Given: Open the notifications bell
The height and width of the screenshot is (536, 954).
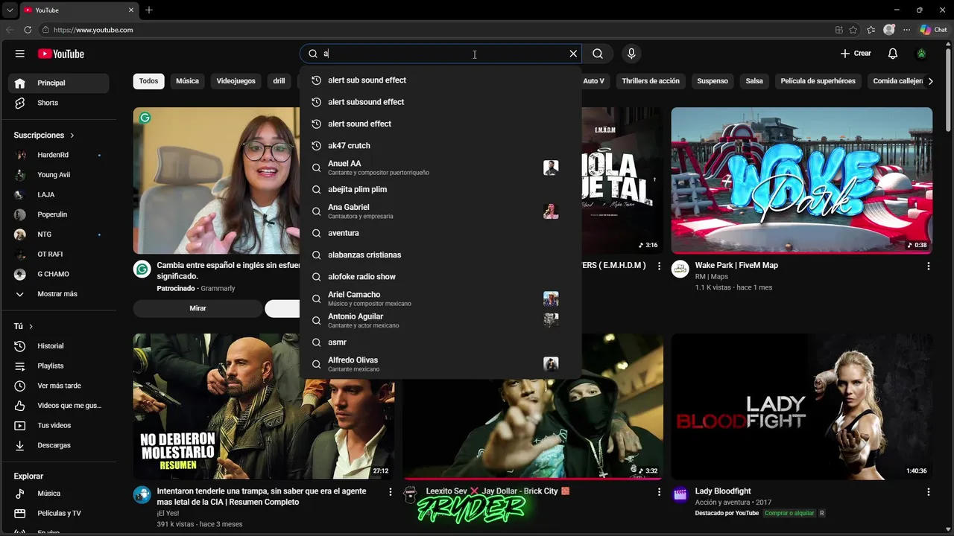Looking at the screenshot, I should coord(893,54).
